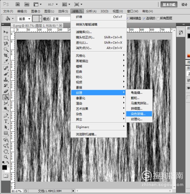This screenshot has height=194, width=190.
Task: Open the 文件(F) menu
Action: [x=8, y=12]
